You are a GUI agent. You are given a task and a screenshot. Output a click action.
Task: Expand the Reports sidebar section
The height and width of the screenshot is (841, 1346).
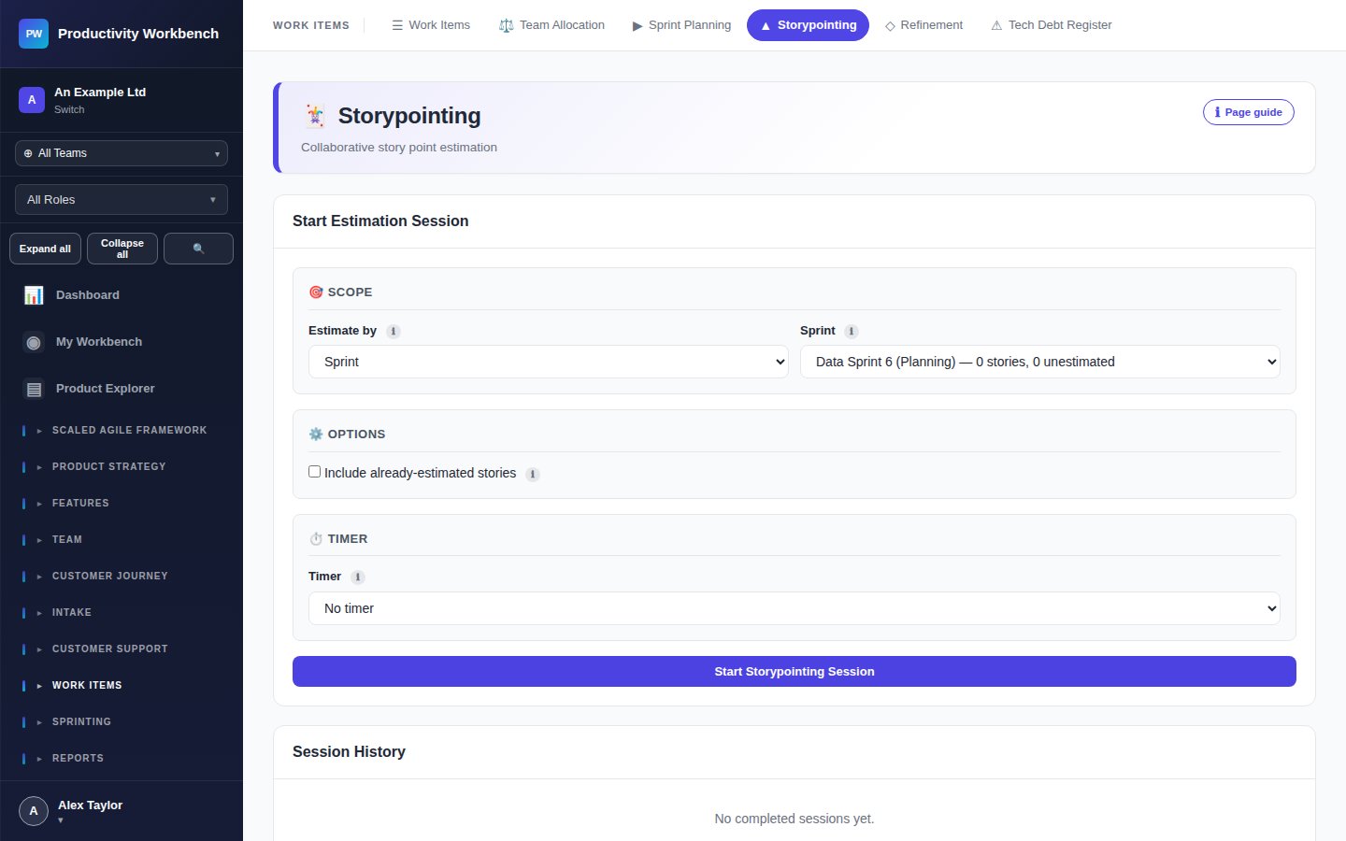[x=122, y=759]
